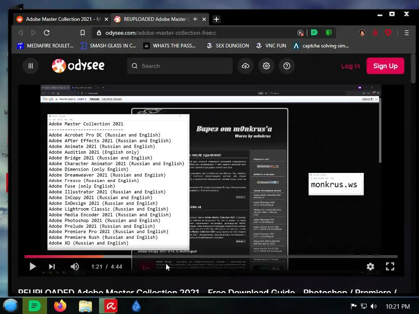Open the help question mark icon

coord(287,66)
